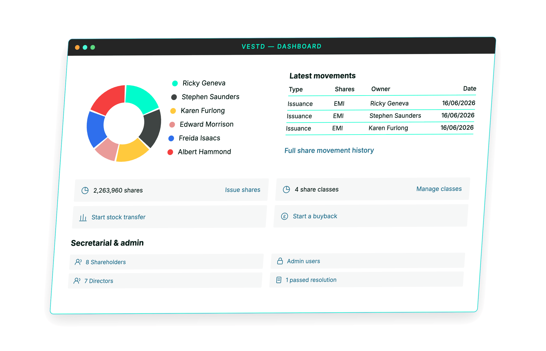Click the blue Freida Isaacs legend dot
This screenshot has height=351, width=546.
pos(171,138)
